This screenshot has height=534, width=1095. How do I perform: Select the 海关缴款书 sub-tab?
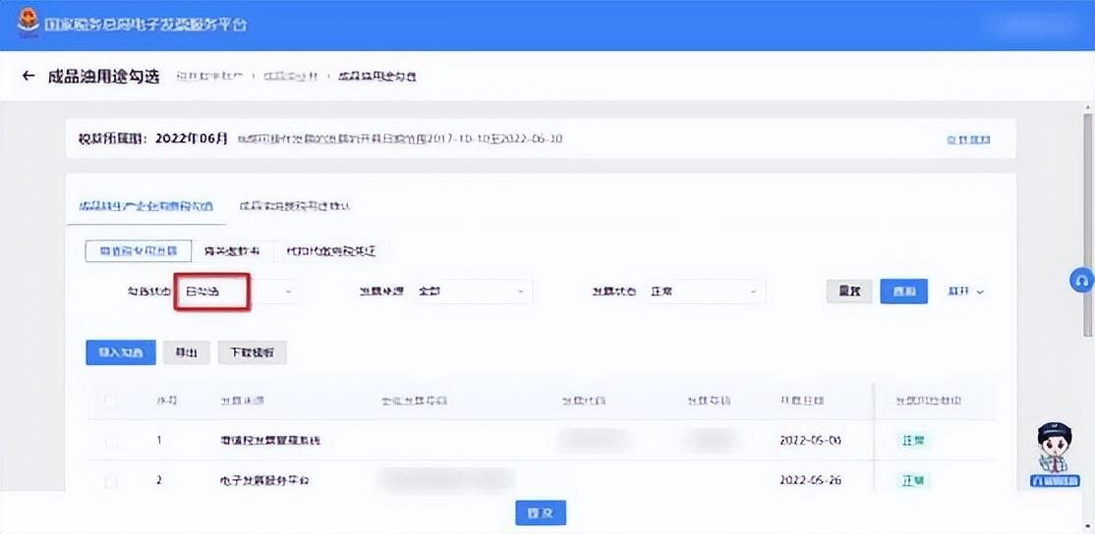tap(233, 251)
